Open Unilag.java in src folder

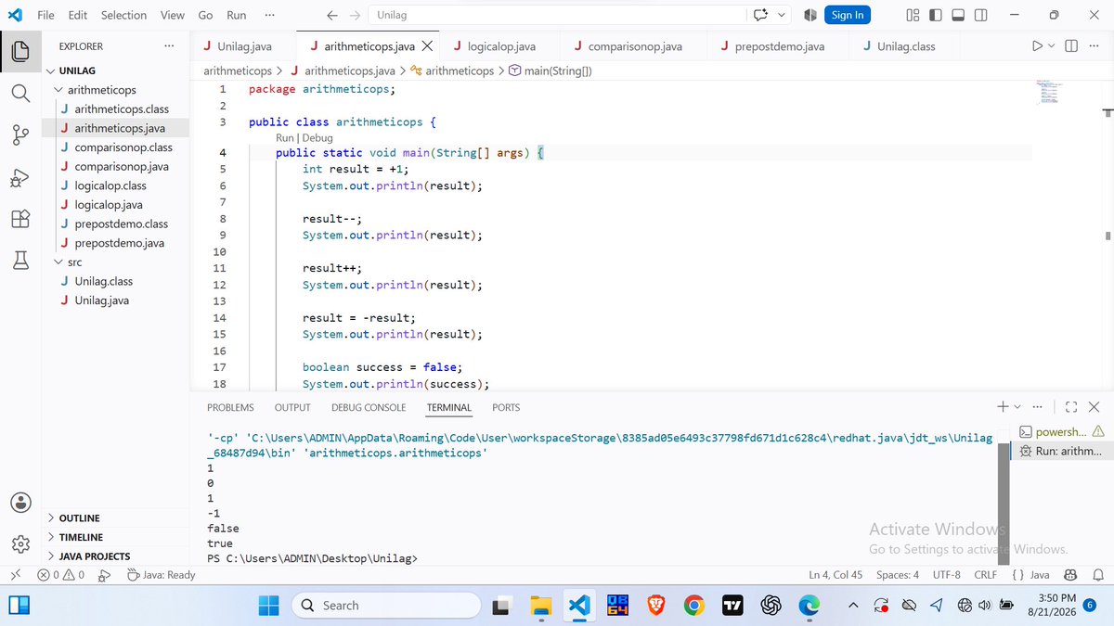(103, 300)
